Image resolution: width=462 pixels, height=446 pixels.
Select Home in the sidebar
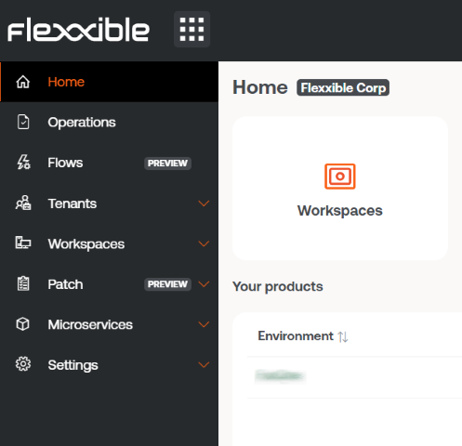coord(109,82)
